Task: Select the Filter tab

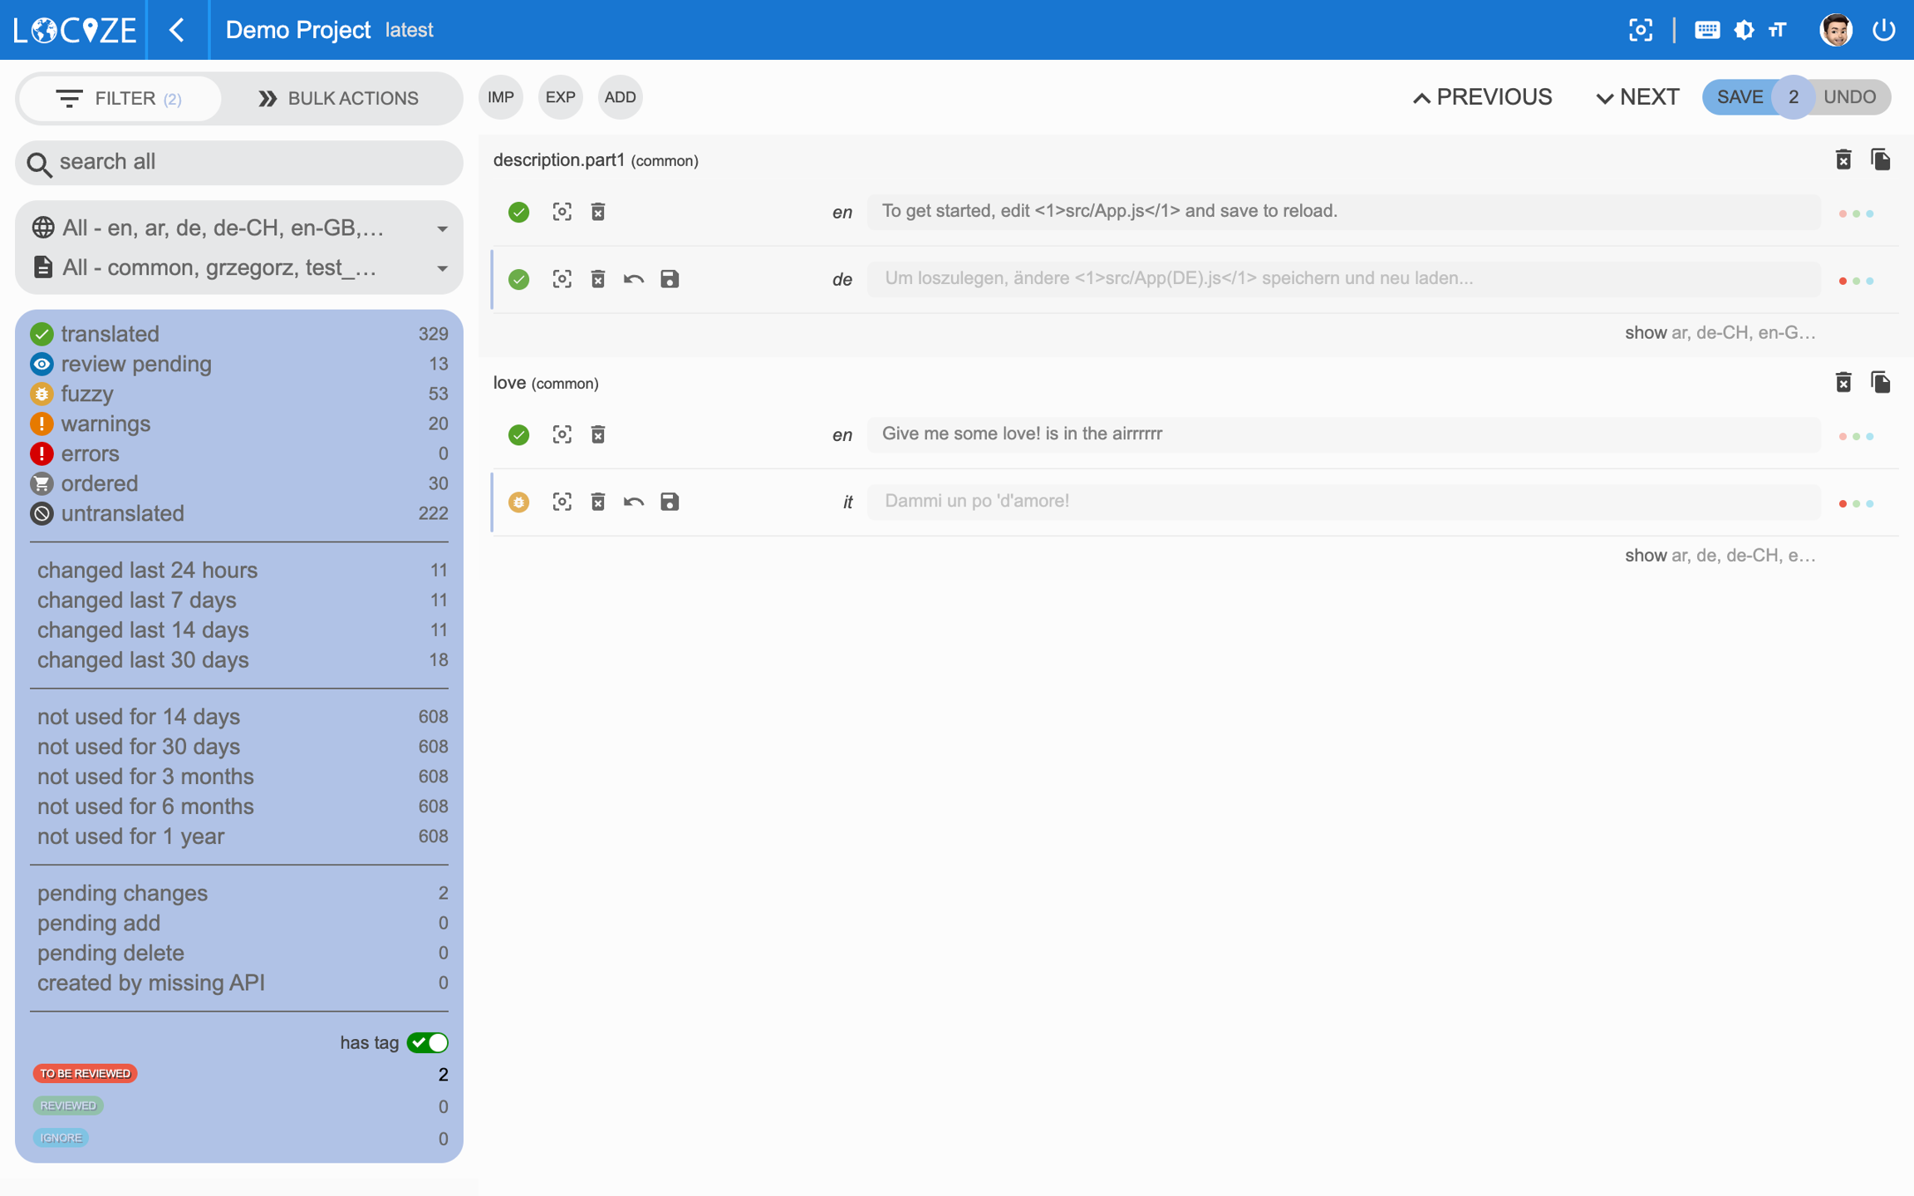Action: [120, 98]
